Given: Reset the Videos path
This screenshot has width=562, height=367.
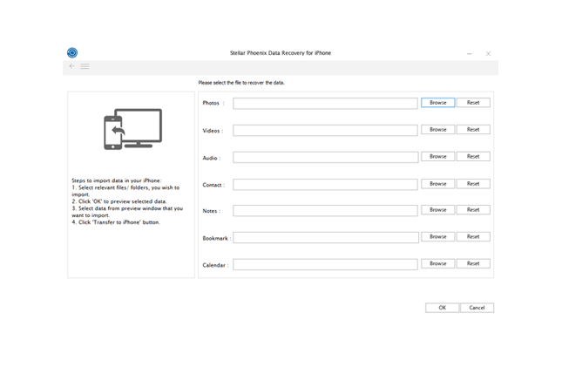Looking at the screenshot, I should [473, 130].
